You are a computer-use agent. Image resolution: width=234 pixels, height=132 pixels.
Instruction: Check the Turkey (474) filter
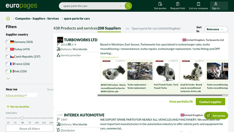pos(8,49)
